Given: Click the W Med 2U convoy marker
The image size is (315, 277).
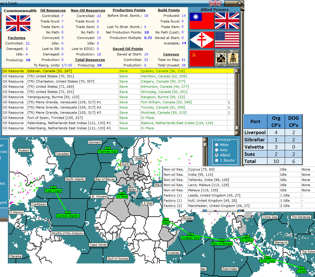Looking at the screenshot, I should [x=122, y=195].
